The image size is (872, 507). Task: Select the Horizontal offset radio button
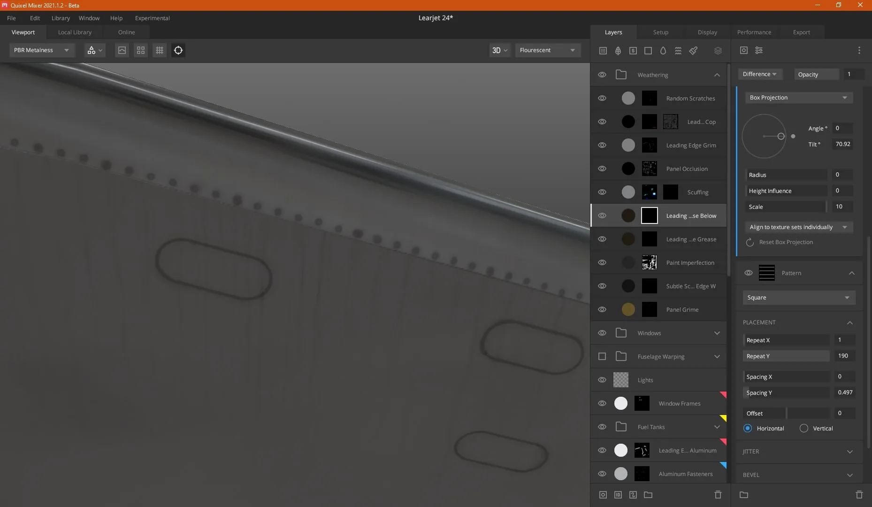[748, 428]
